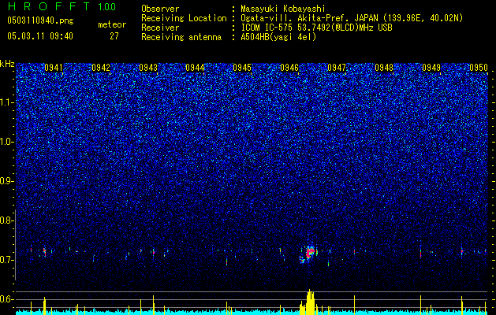Click the timestamp 05.03.11 09:40

point(40,36)
